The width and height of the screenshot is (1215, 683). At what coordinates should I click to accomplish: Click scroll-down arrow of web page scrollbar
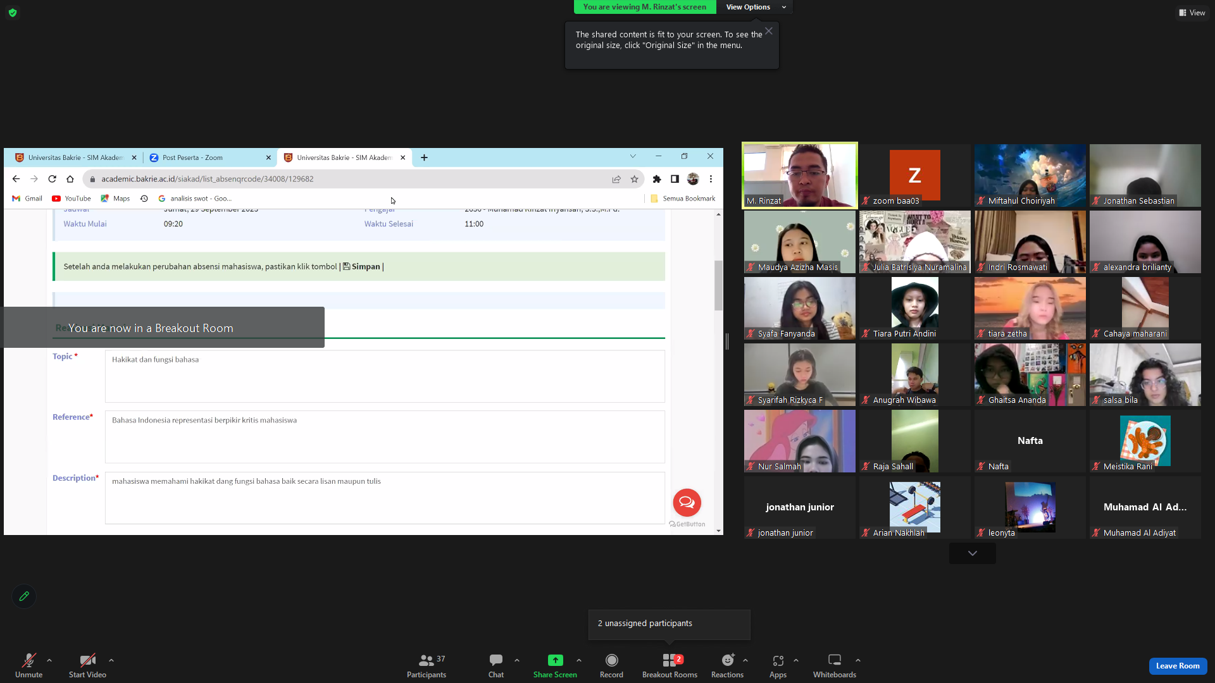pos(719,531)
